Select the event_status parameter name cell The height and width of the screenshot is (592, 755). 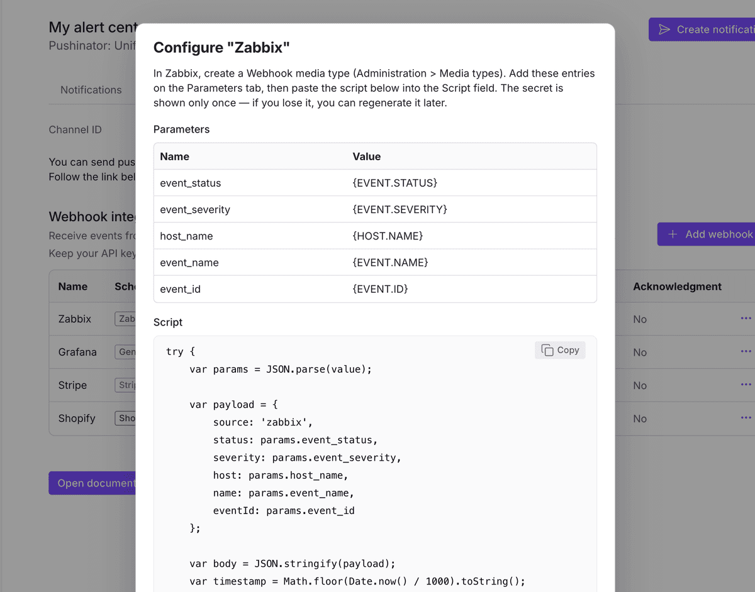tap(250, 183)
